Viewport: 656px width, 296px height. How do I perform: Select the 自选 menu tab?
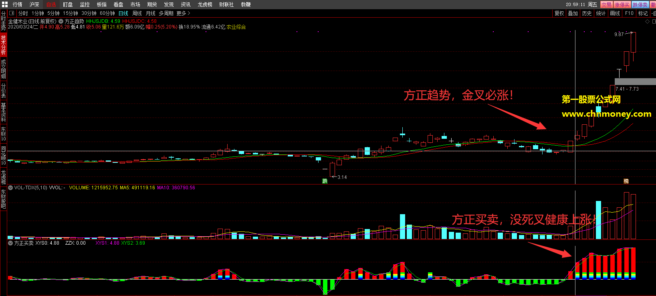(x=51, y=4)
